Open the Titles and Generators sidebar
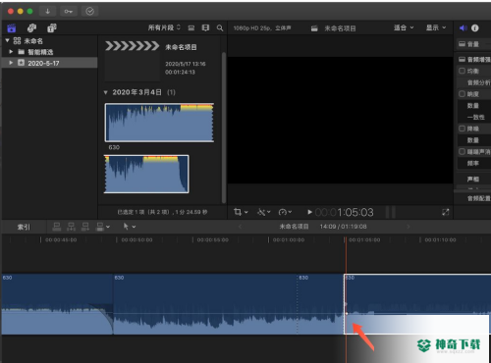Viewport: 491px width, 363px height. point(52,28)
